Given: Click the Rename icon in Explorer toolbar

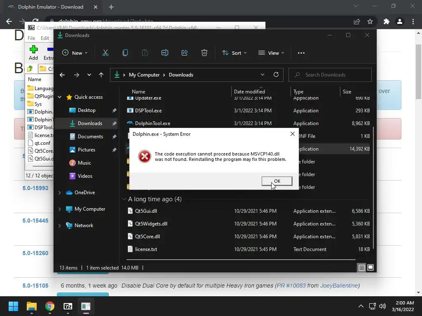Looking at the screenshot, I should [165, 53].
